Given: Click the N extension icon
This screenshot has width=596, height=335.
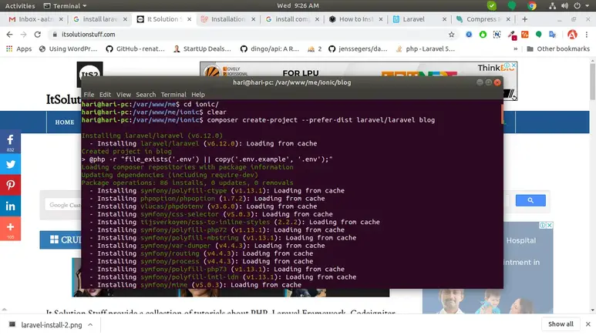Looking at the screenshot, I should point(497,35).
